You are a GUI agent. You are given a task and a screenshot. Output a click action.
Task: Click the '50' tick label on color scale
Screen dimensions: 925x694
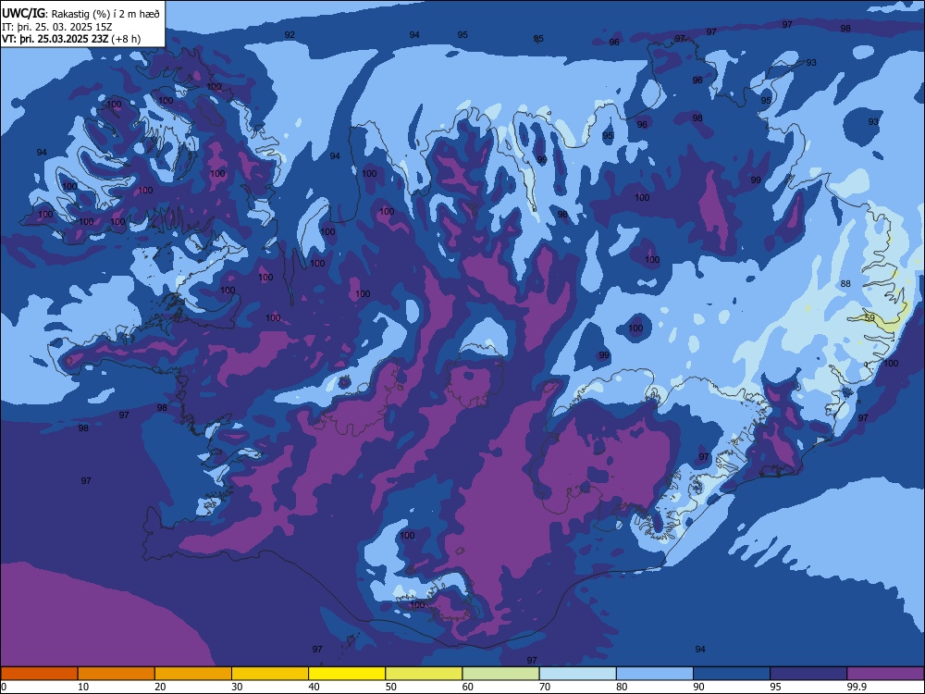pyautogui.click(x=391, y=687)
